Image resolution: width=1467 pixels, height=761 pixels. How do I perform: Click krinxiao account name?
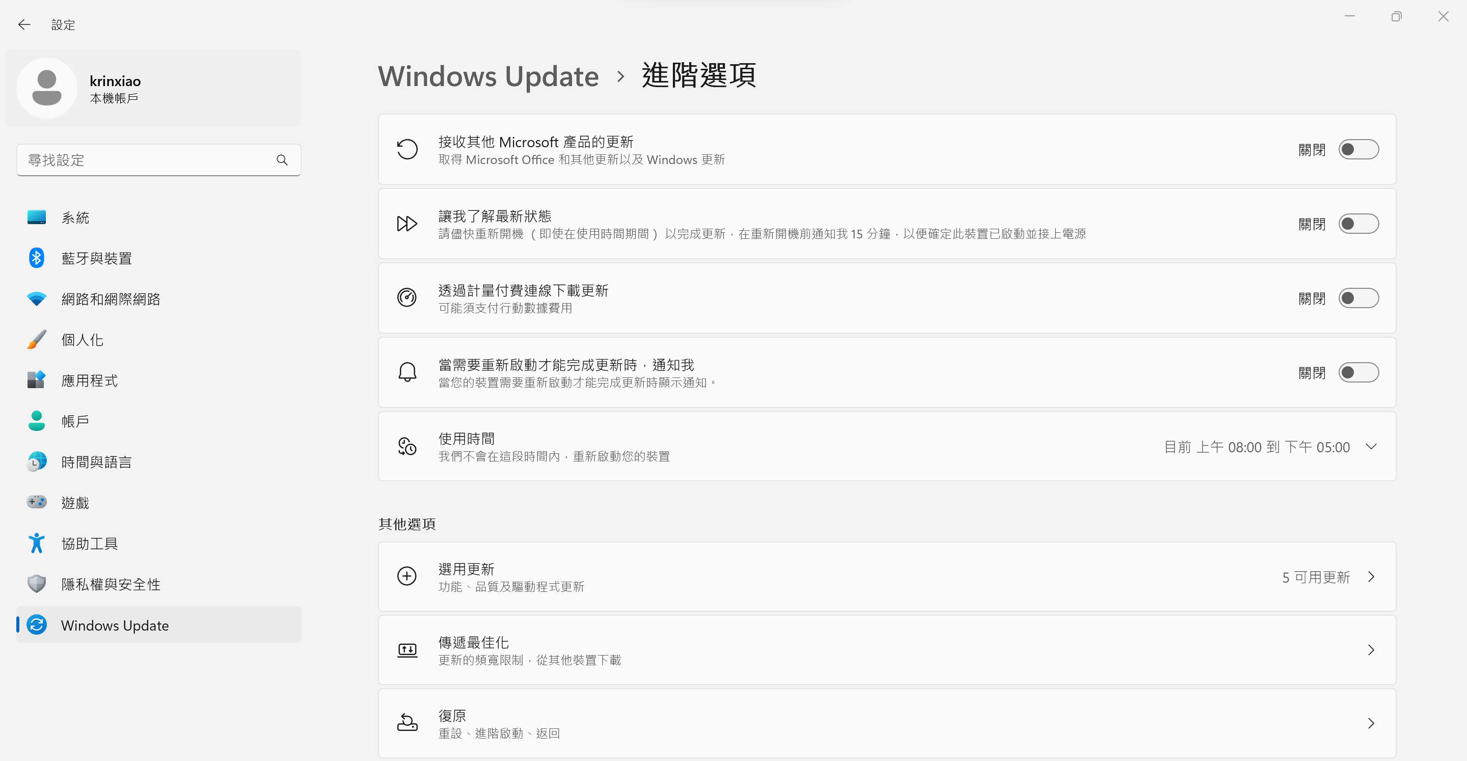point(115,81)
